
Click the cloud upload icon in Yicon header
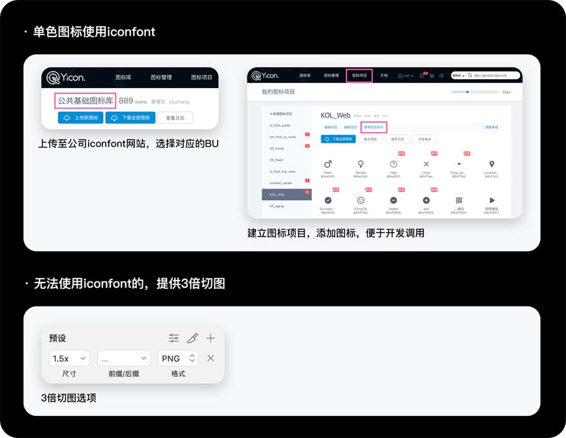pos(441,76)
